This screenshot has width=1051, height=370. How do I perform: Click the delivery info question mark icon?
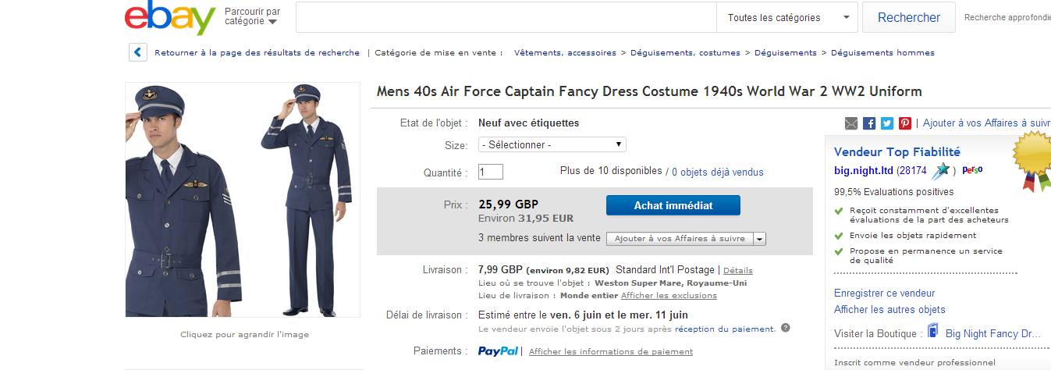(786, 328)
